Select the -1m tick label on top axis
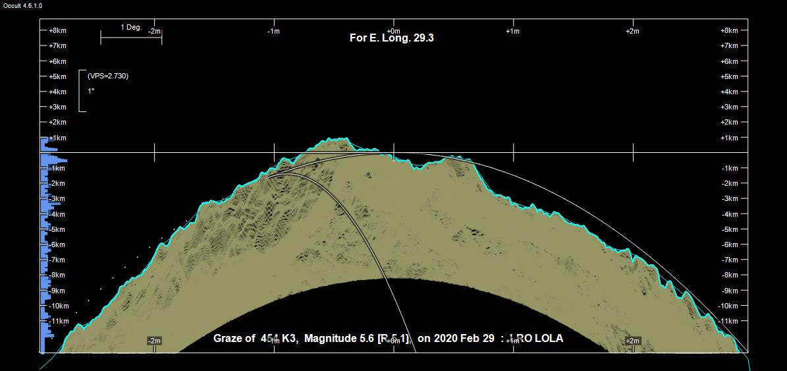This screenshot has height=371, width=787. (273, 31)
